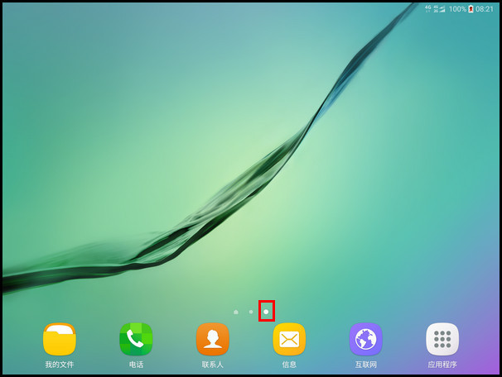Tap the 4G signal indicator
502x377 pixels.
(x=428, y=8)
